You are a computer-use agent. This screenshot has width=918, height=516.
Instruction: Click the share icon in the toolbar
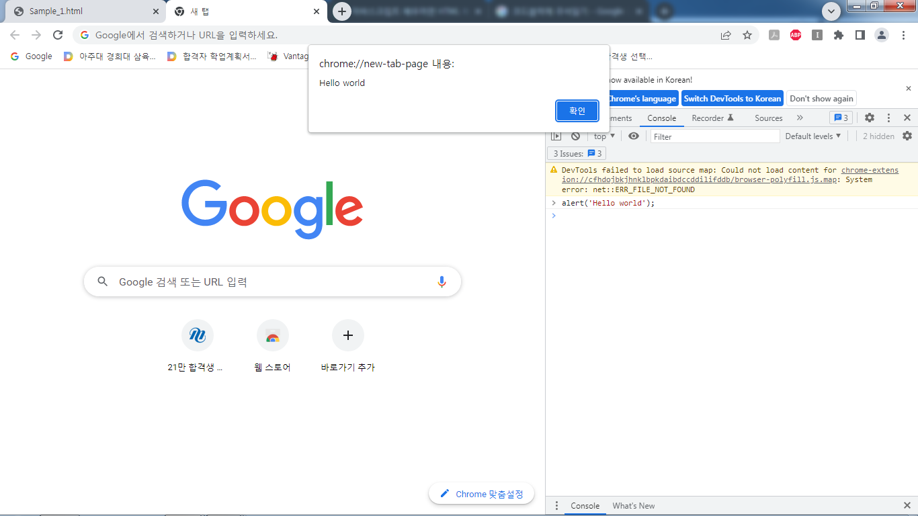(x=724, y=34)
